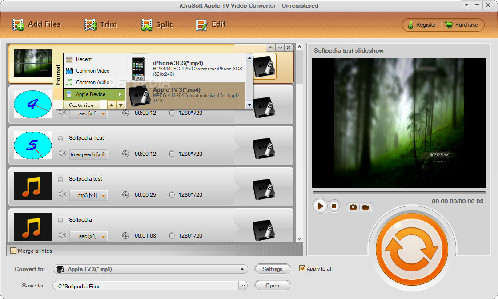Click the preview video display
Image resolution: width=498 pixels, height=299 pixels.
click(399, 123)
